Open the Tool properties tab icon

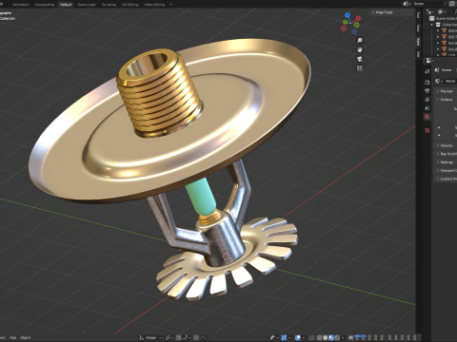(427, 71)
